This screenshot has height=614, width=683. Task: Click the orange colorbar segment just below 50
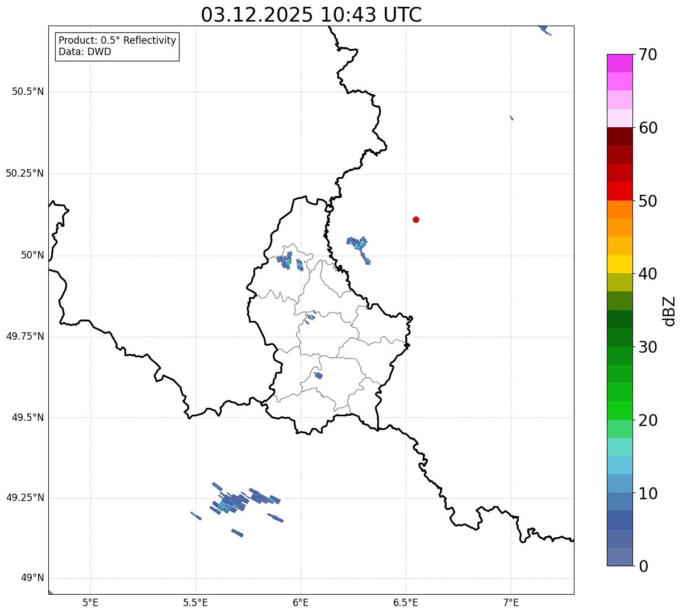619,210
